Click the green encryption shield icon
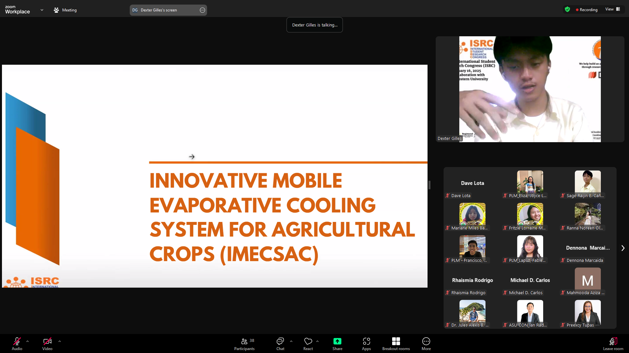 tap(567, 9)
